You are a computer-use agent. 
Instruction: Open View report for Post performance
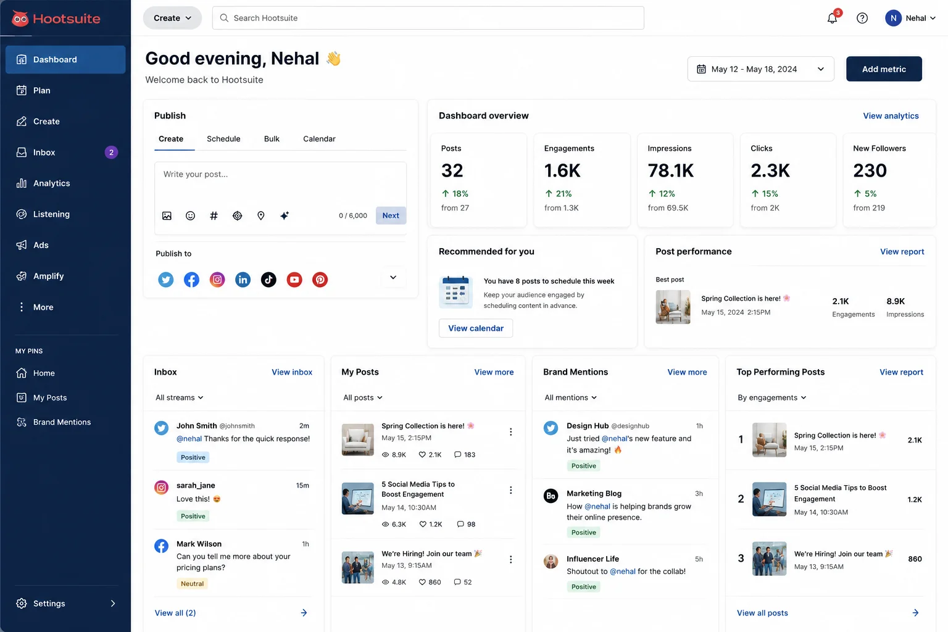click(x=902, y=252)
